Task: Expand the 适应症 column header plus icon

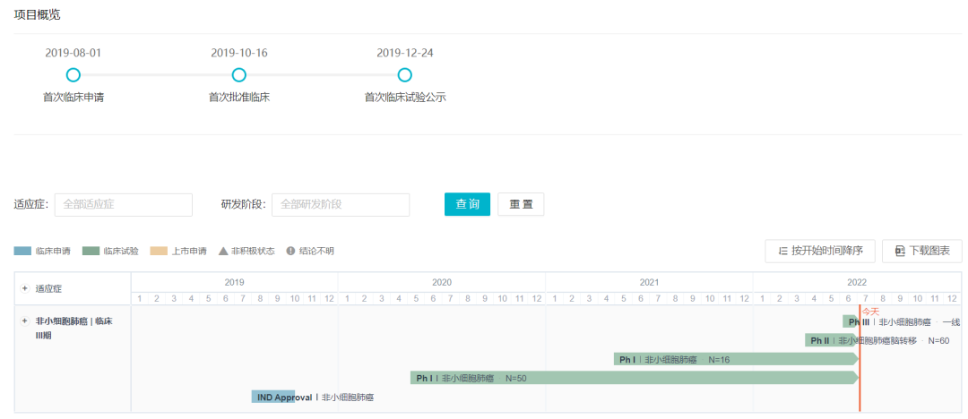Action: 25,289
